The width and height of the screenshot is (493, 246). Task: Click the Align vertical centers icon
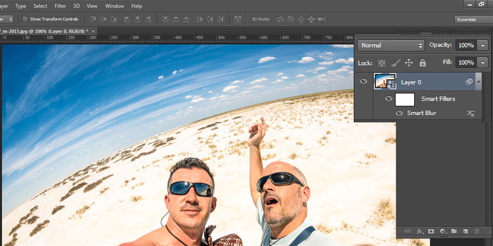point(104,19)
